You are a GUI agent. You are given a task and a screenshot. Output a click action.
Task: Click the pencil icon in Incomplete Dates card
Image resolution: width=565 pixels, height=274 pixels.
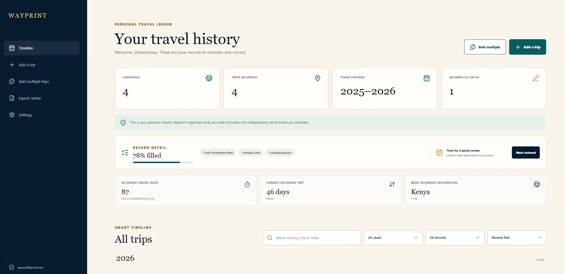(x=536, y=78)
